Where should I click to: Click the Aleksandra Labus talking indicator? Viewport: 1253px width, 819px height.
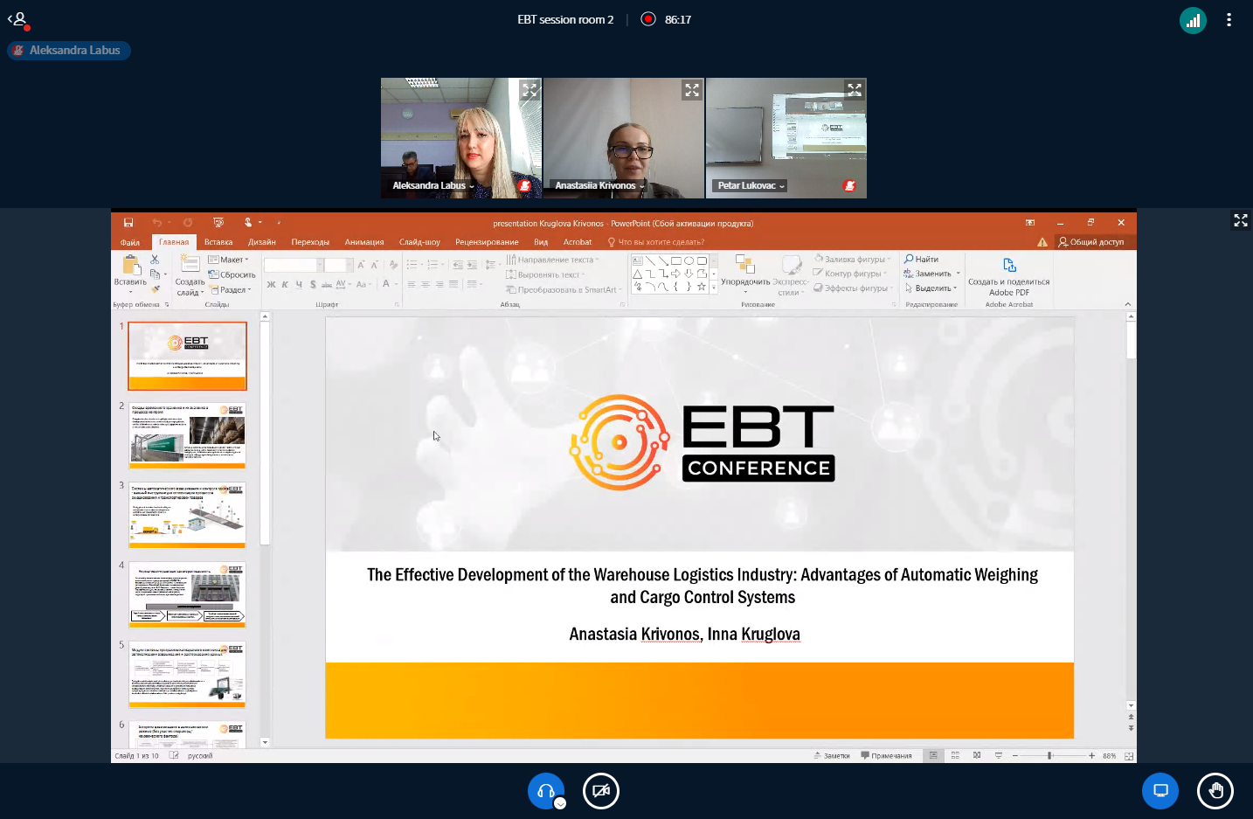(69, 51)
